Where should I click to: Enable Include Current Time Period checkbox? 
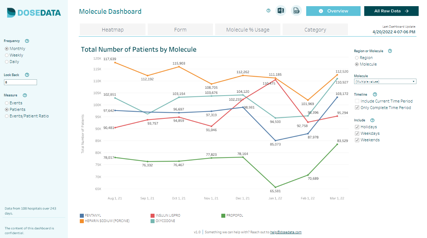click(357, 101)
